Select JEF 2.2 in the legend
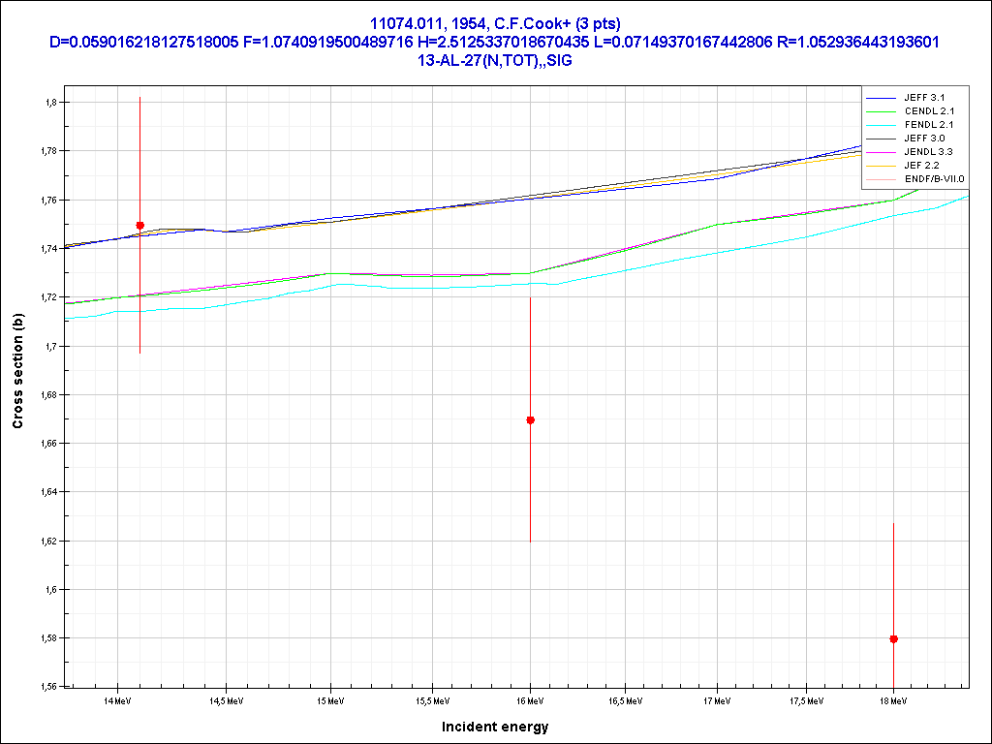The image size is (992, 744). (x=921, y=166)
